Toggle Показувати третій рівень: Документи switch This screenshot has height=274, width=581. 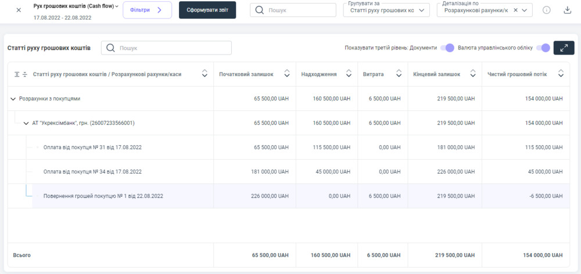coord(447,48)
